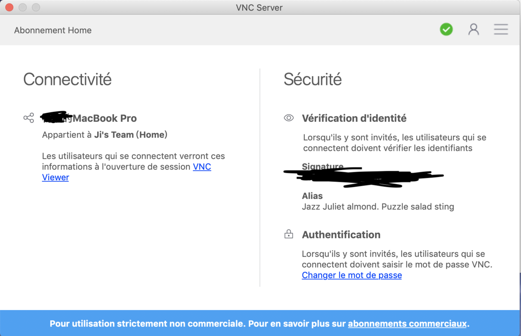Click the Vérification d'identité heading

[354, 118]
